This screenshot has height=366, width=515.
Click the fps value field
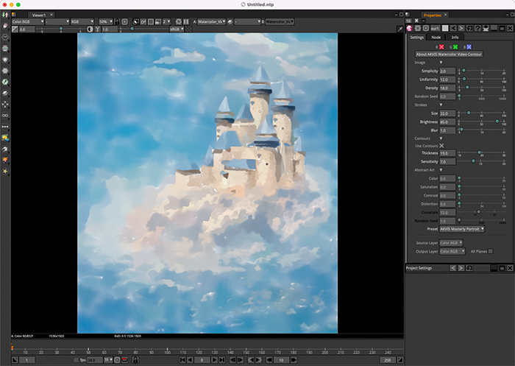95,360
